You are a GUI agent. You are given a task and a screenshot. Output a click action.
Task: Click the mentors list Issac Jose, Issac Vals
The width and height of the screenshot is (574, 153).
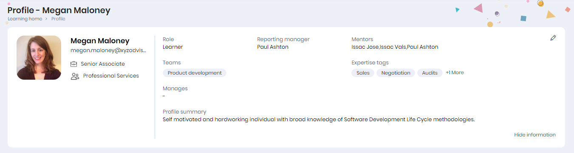395,47
